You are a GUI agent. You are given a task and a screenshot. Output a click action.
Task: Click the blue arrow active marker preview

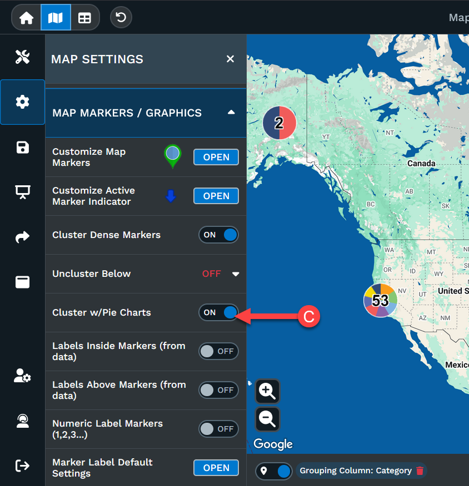pyautogui.click(x=171, y=196)
